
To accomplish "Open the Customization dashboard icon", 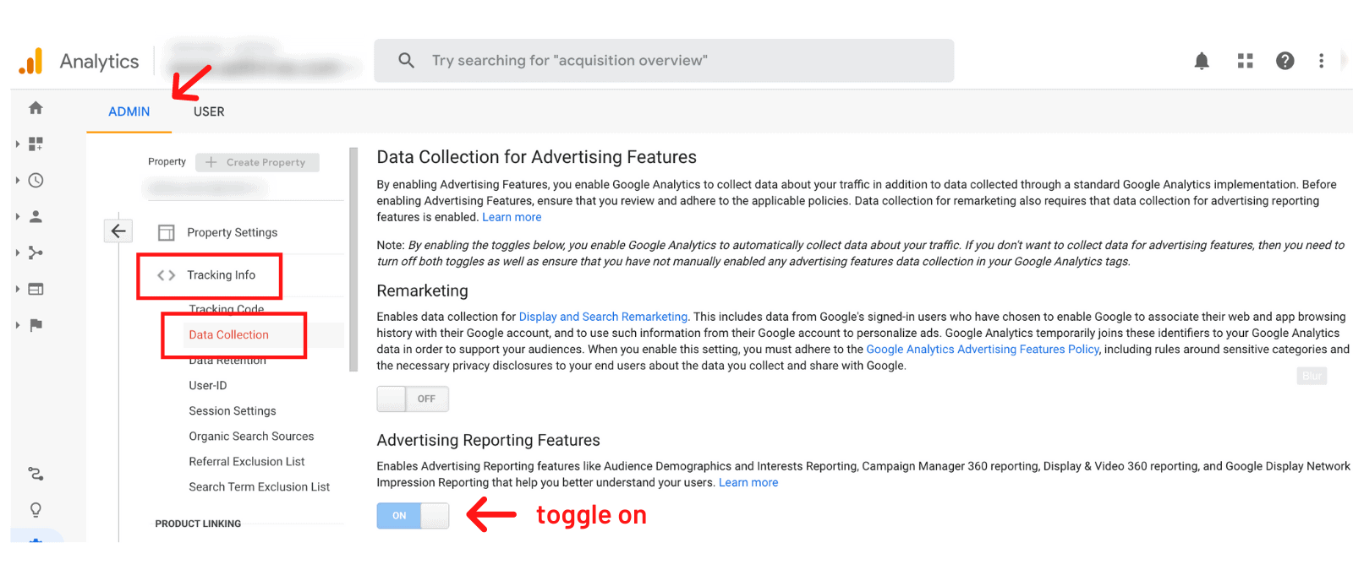I will click(x=36, y=144).
